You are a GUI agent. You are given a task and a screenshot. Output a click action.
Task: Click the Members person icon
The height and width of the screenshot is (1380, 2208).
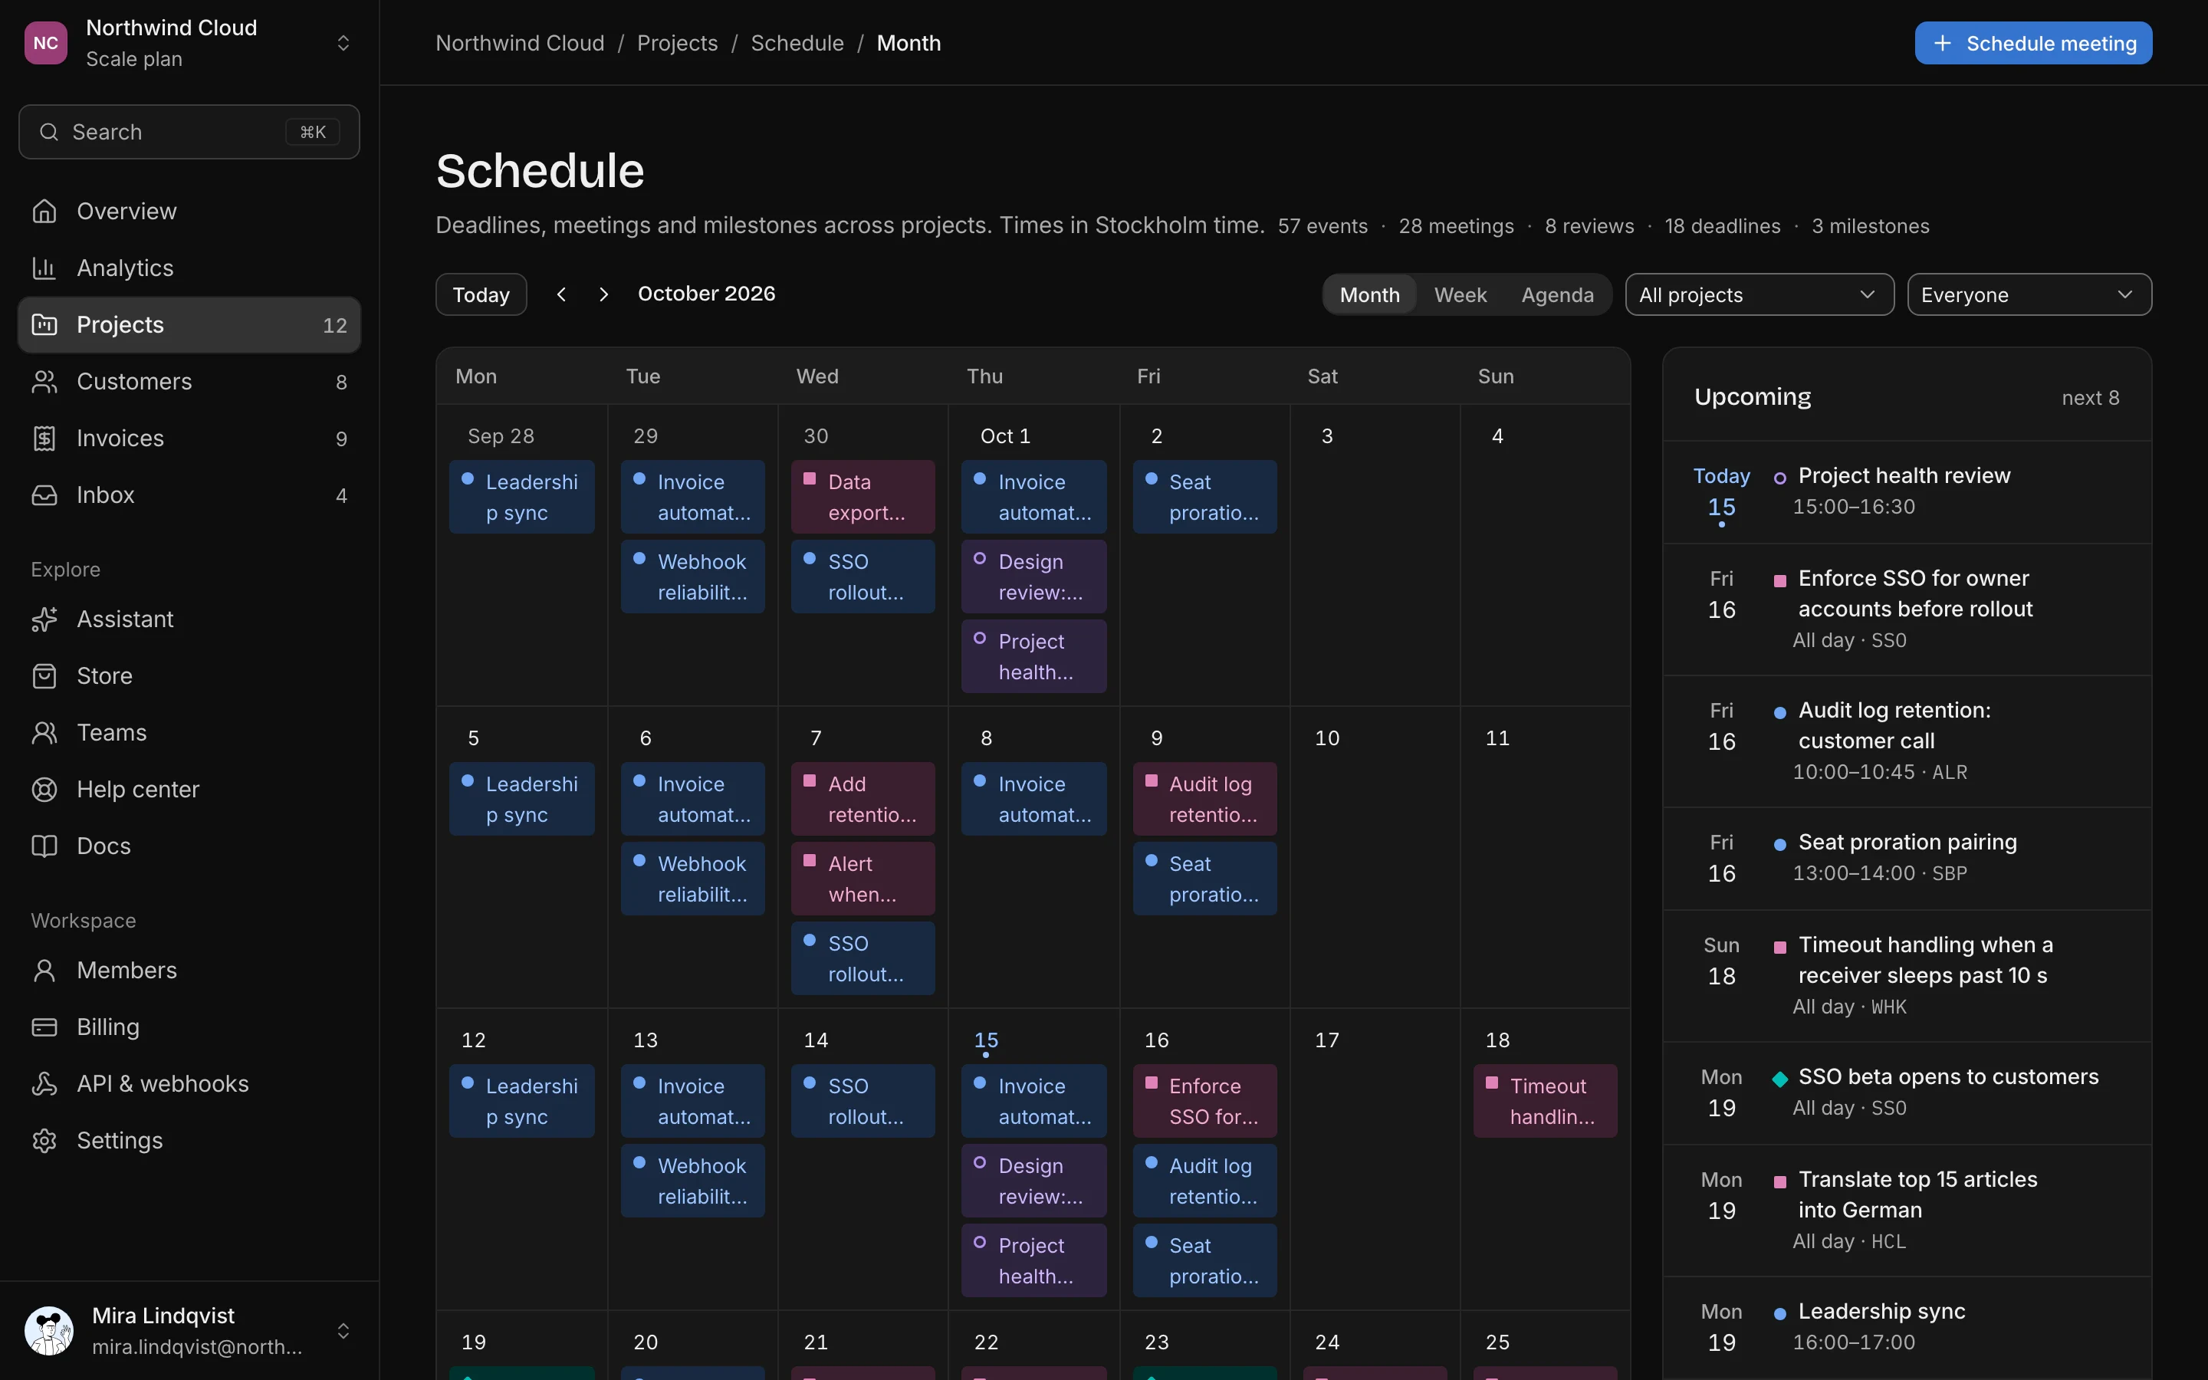pyautogui.click(x=44, y=970)
